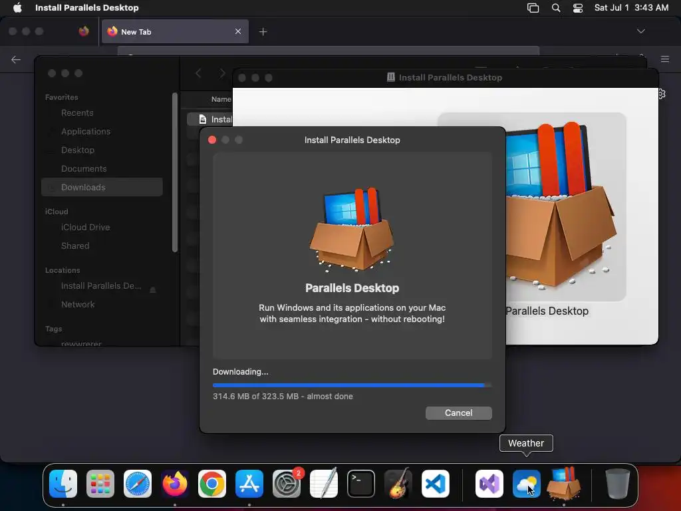Open the Install Parallels Desktop menu bar item

point(87,7)
